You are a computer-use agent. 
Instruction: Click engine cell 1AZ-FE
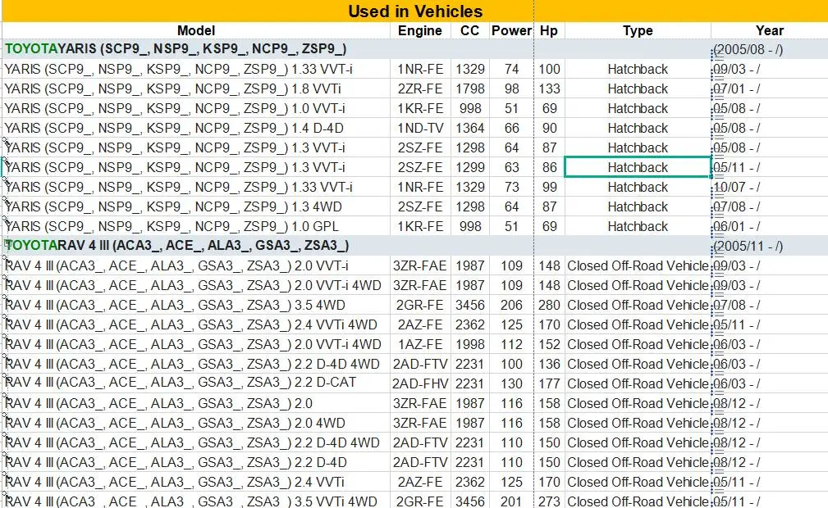pyautogui.click(x=420, y=344)
